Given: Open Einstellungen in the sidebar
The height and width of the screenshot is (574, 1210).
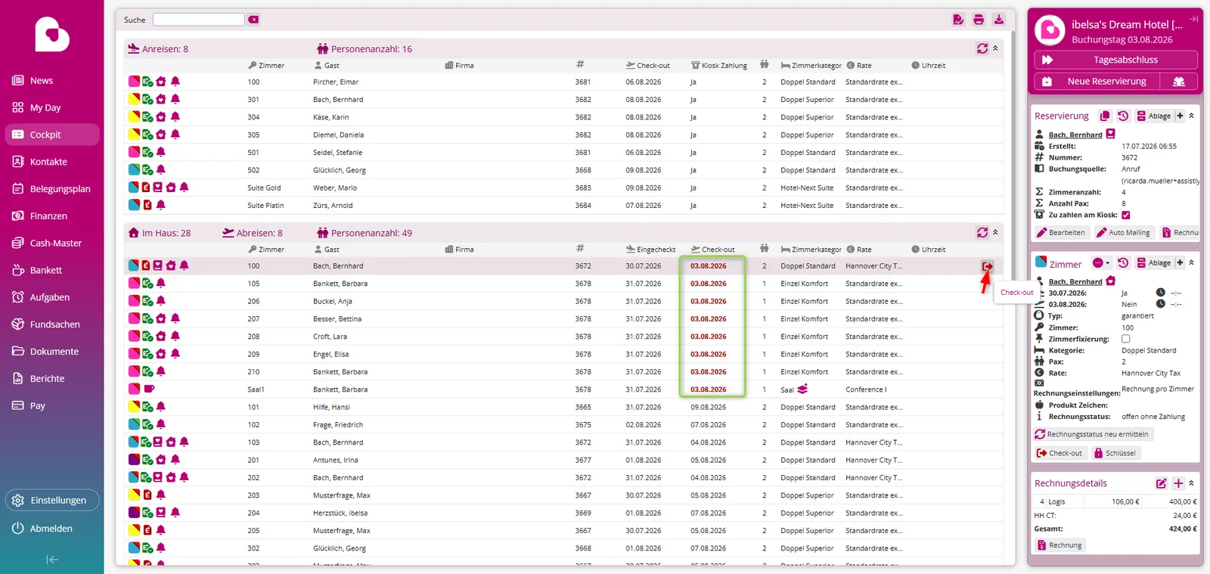Looking at the screenshot, I should pyautogui.click(x=52, y=501).
